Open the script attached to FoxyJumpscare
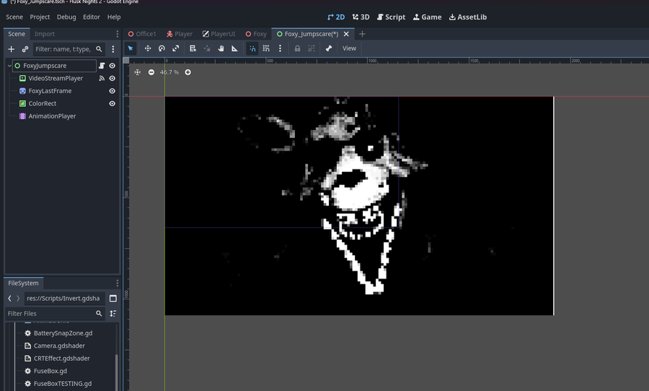This screenshot has height=391, width=649. point(102,66)
